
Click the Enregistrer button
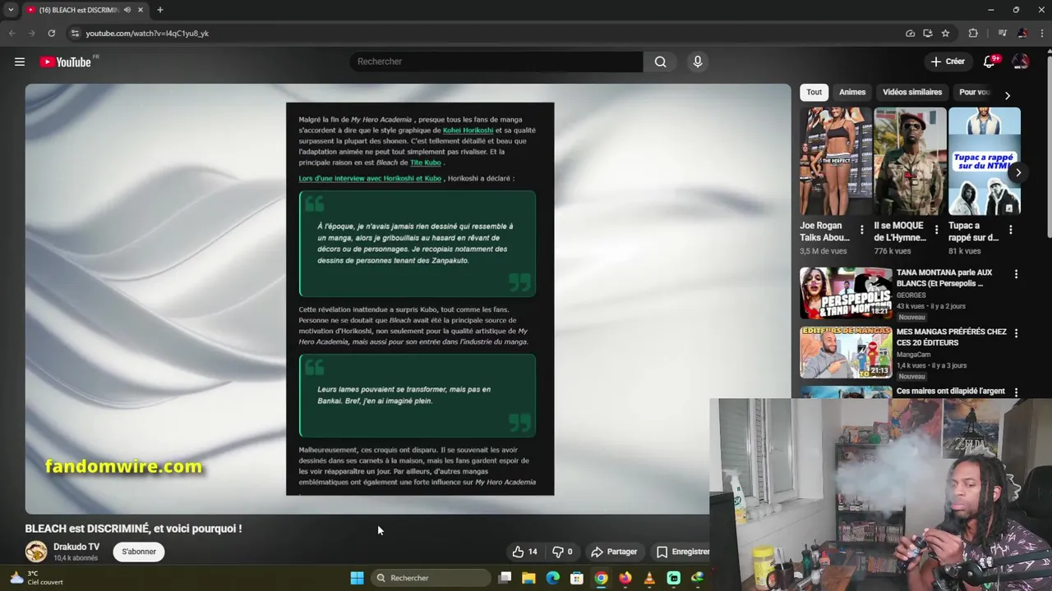coord(682,552)
